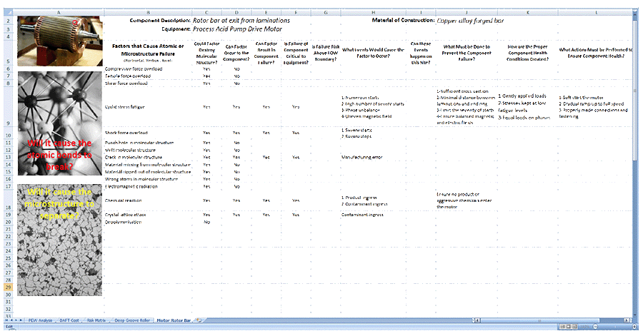
Task: Go to next sheet tab arrow
Action: point(16,320)
